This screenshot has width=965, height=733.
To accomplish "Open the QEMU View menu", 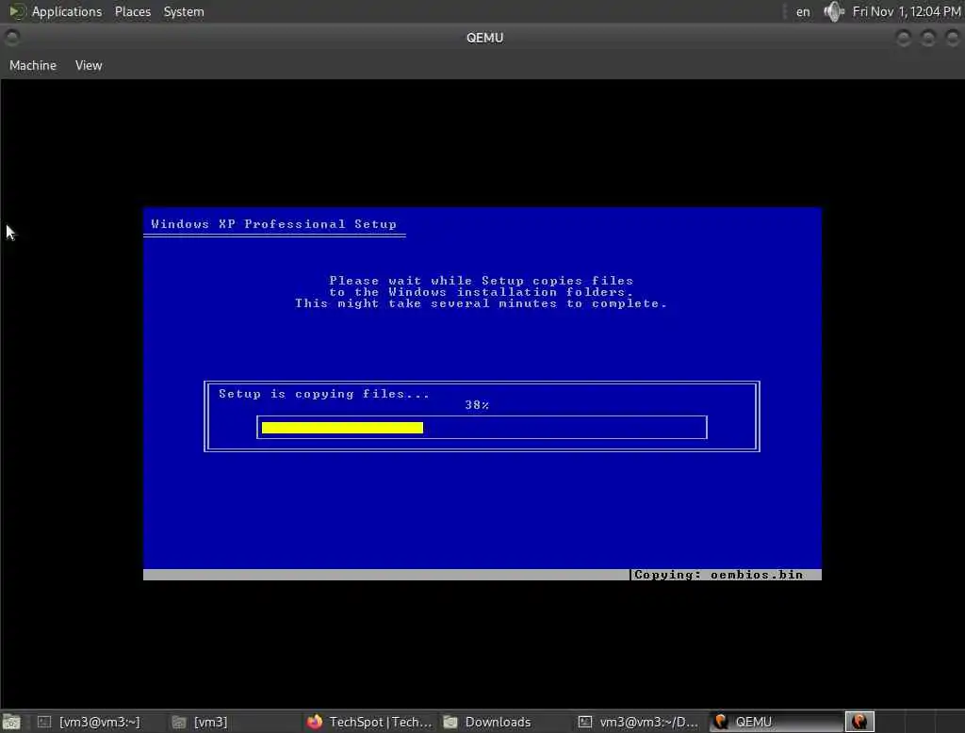I will 89,65.
